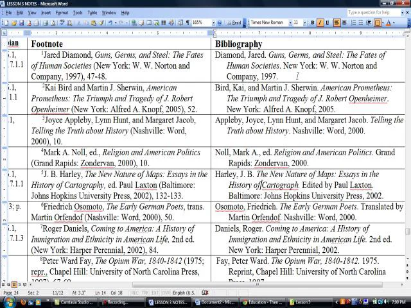Screen dimensions: 411x308
Task: Click the ruler first-line indent marker
Action: [x=214, y=31]
